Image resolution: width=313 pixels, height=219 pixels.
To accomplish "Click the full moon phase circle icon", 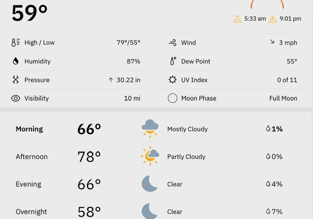I will coord(173,98).
